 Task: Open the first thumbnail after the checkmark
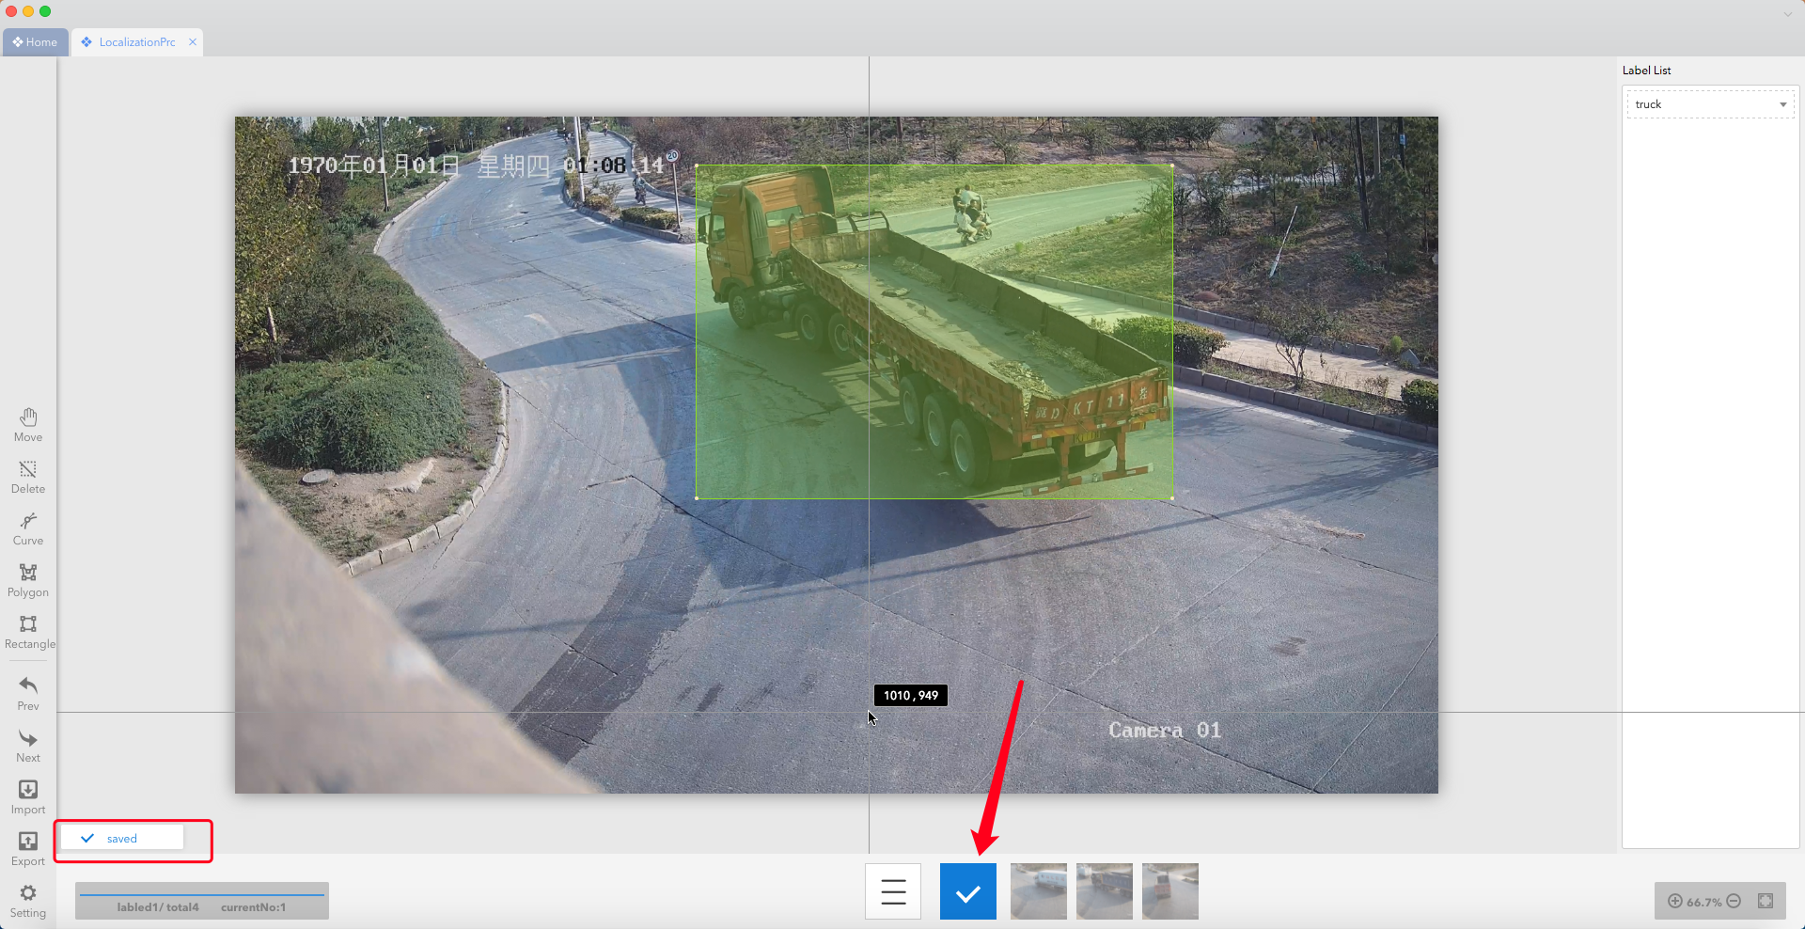tap(1039, 891)
